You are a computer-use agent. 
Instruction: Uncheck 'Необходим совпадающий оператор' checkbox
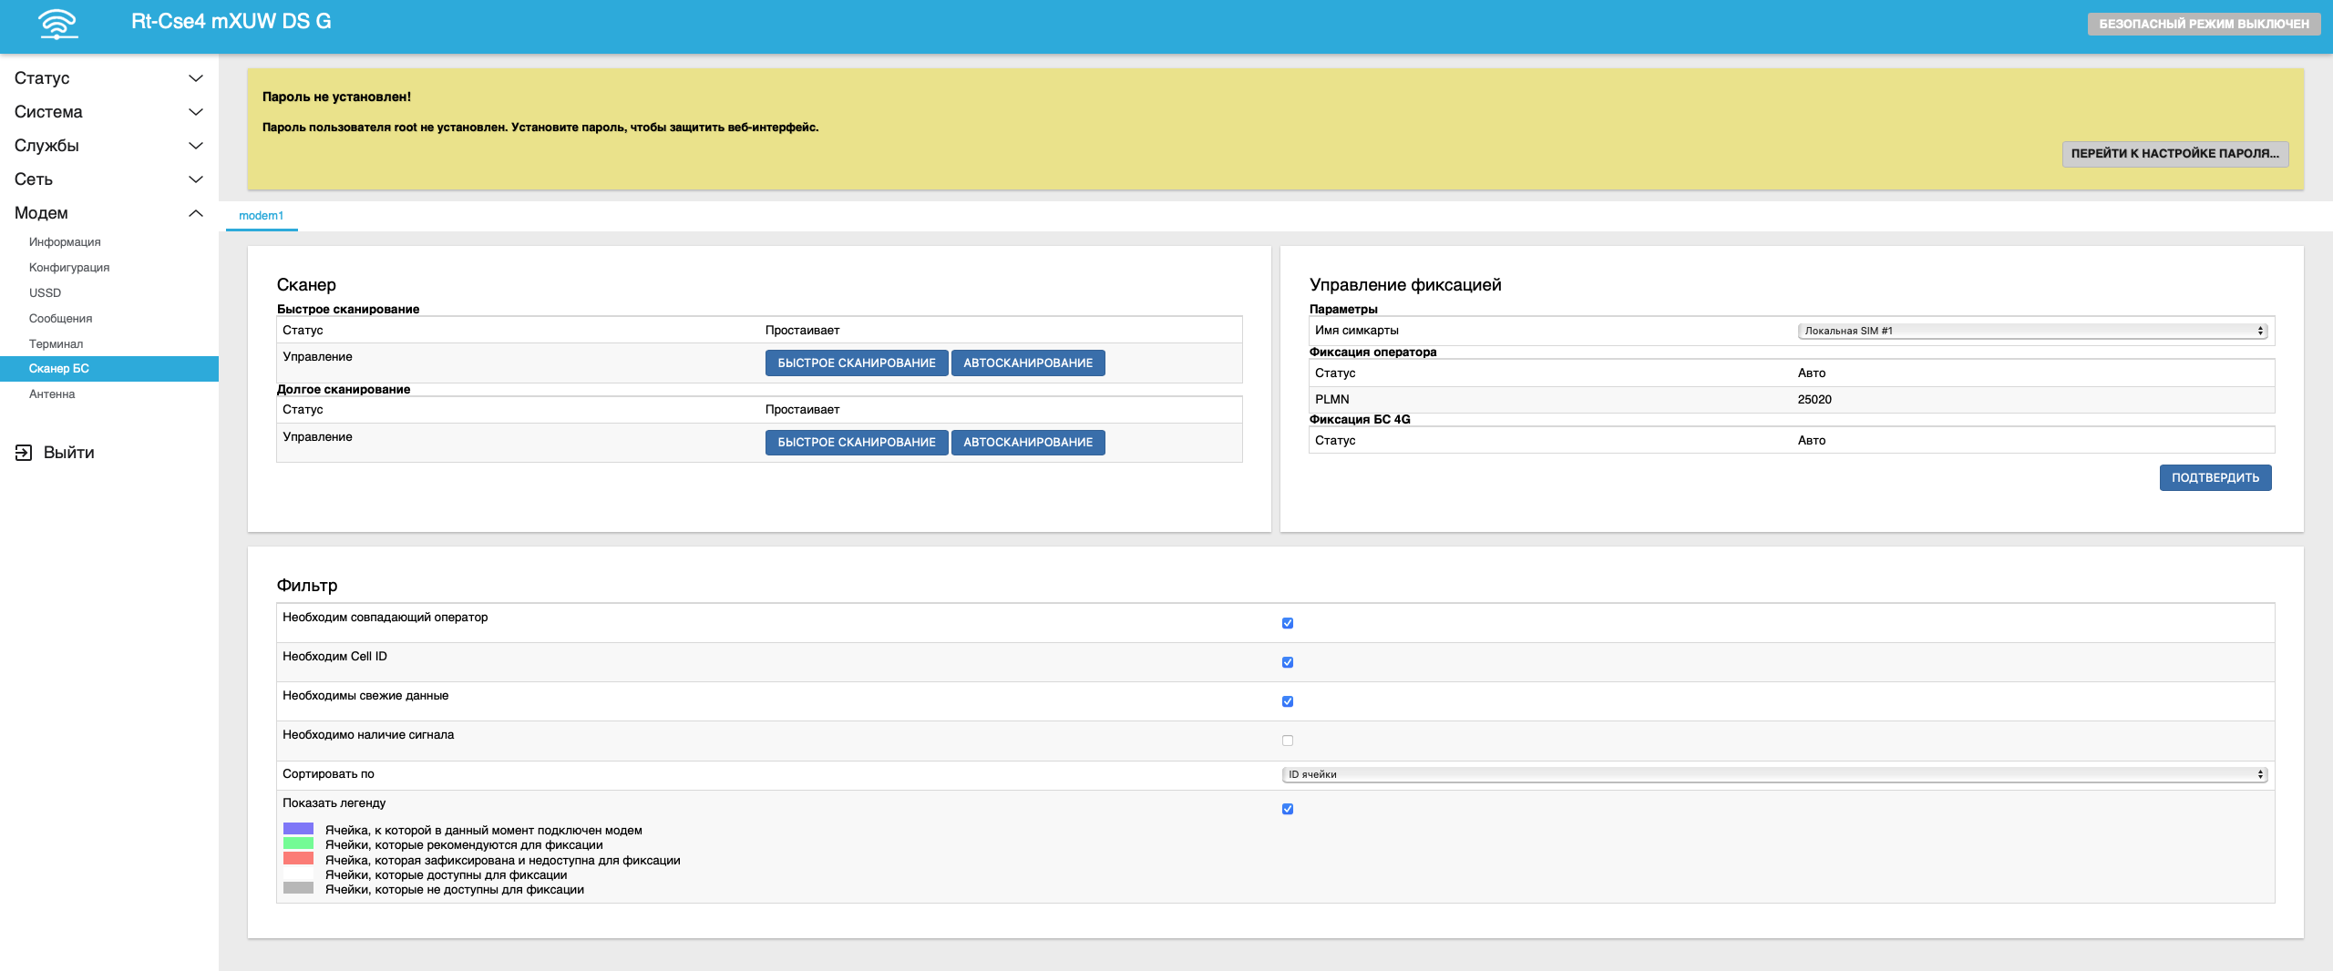[x=1287, y=623]
